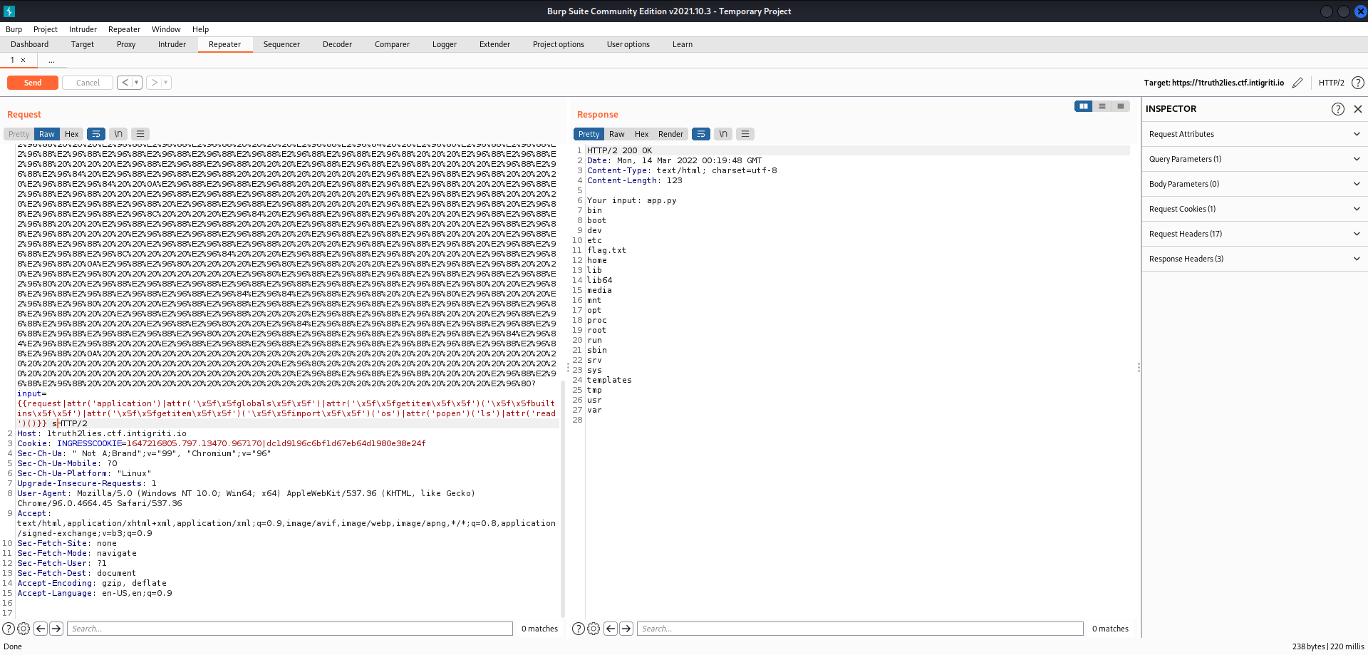Focus the request search field
This screenshot has width=1368, height=655.
click(290, 629)
